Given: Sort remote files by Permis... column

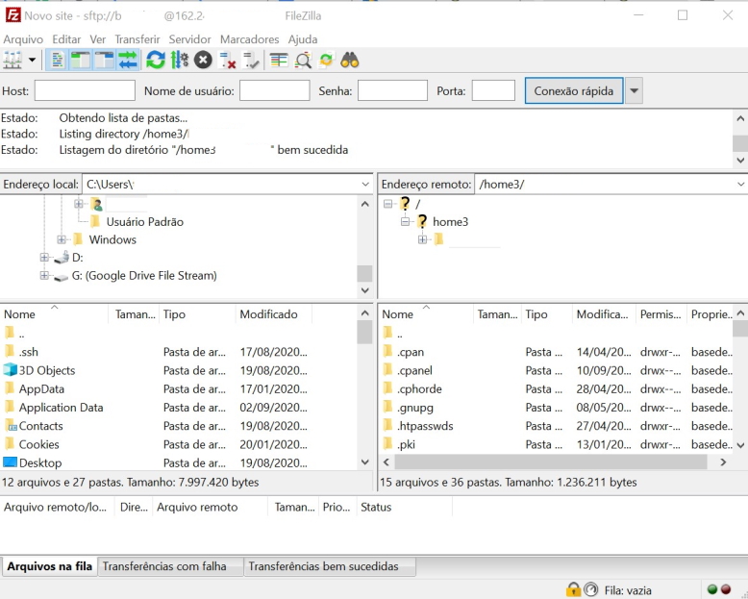Looking at the screenshot, I should click(x=661, y=314).
